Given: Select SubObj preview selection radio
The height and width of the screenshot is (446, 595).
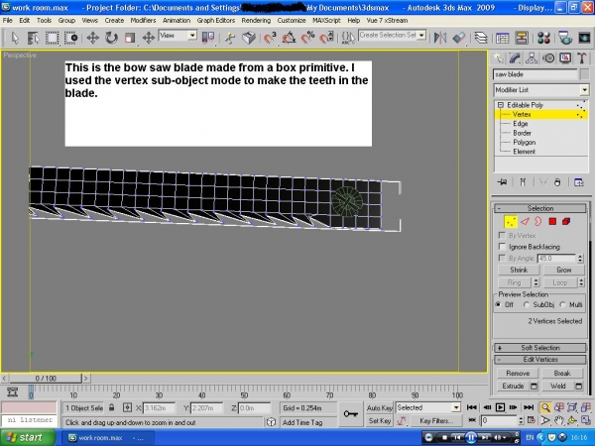Looking at the screenshot, I should click(x=527, y=304).
